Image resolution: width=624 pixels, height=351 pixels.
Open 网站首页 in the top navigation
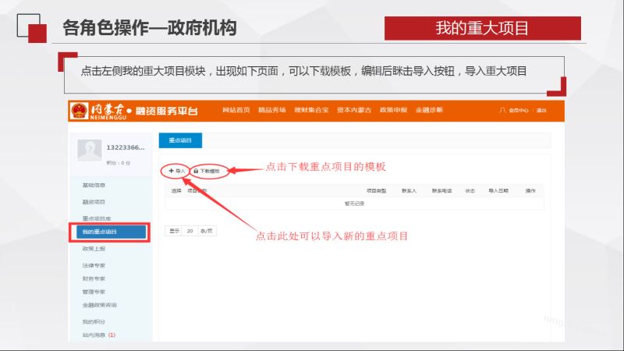coord(236,110)
